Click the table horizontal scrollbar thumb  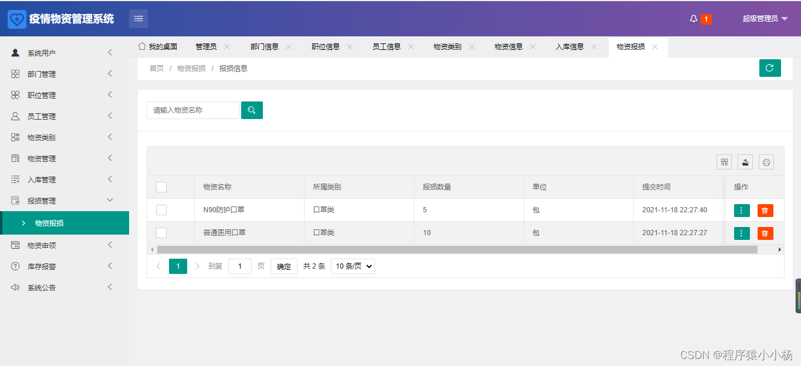tap(457, 249)
